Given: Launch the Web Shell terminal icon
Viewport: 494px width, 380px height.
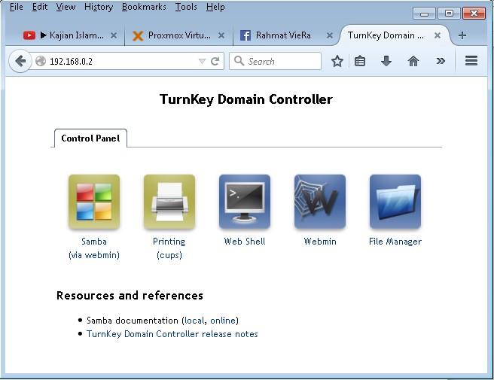Looking at the screenshot, I should 245,202.
